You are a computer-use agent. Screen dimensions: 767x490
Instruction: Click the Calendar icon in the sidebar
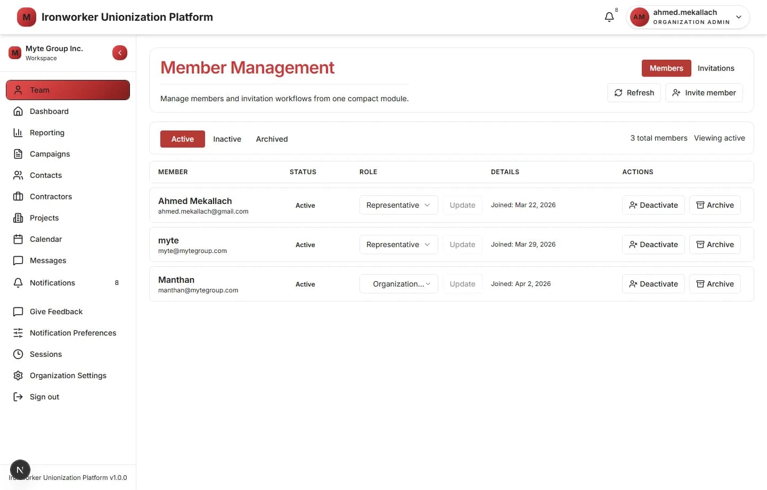[18, 239]
